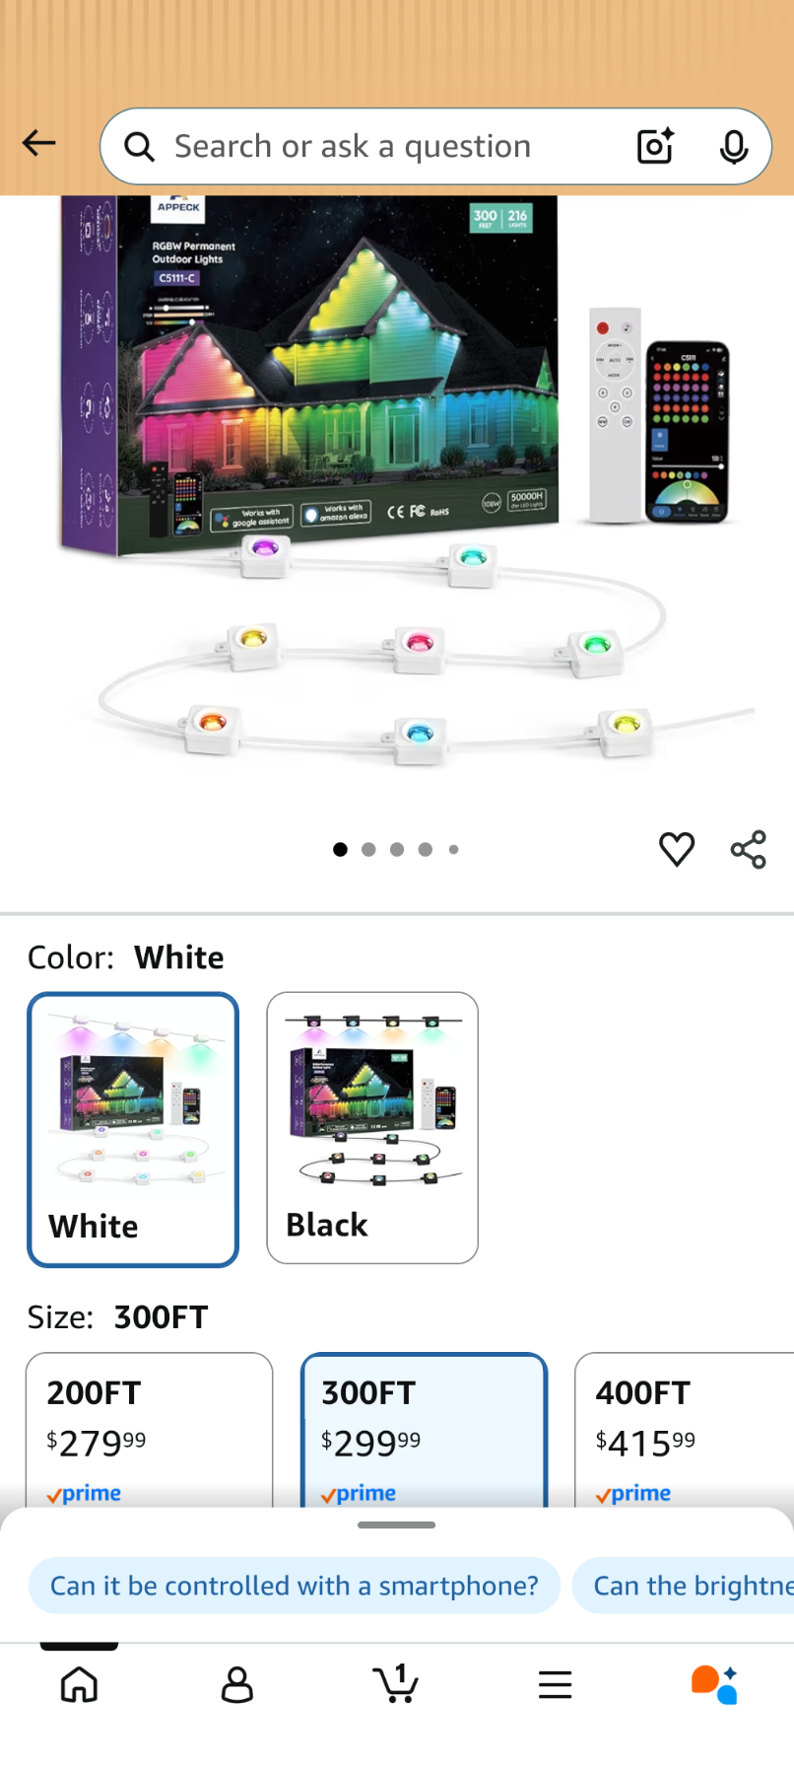Image resolution: width=794 pixels, height=1770 pixels.
Task: Tap the back arrow icon
Action: (x=39, y=144)
